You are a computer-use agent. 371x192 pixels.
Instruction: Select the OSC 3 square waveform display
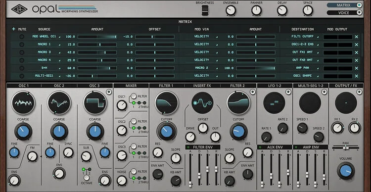coord(95,103)
